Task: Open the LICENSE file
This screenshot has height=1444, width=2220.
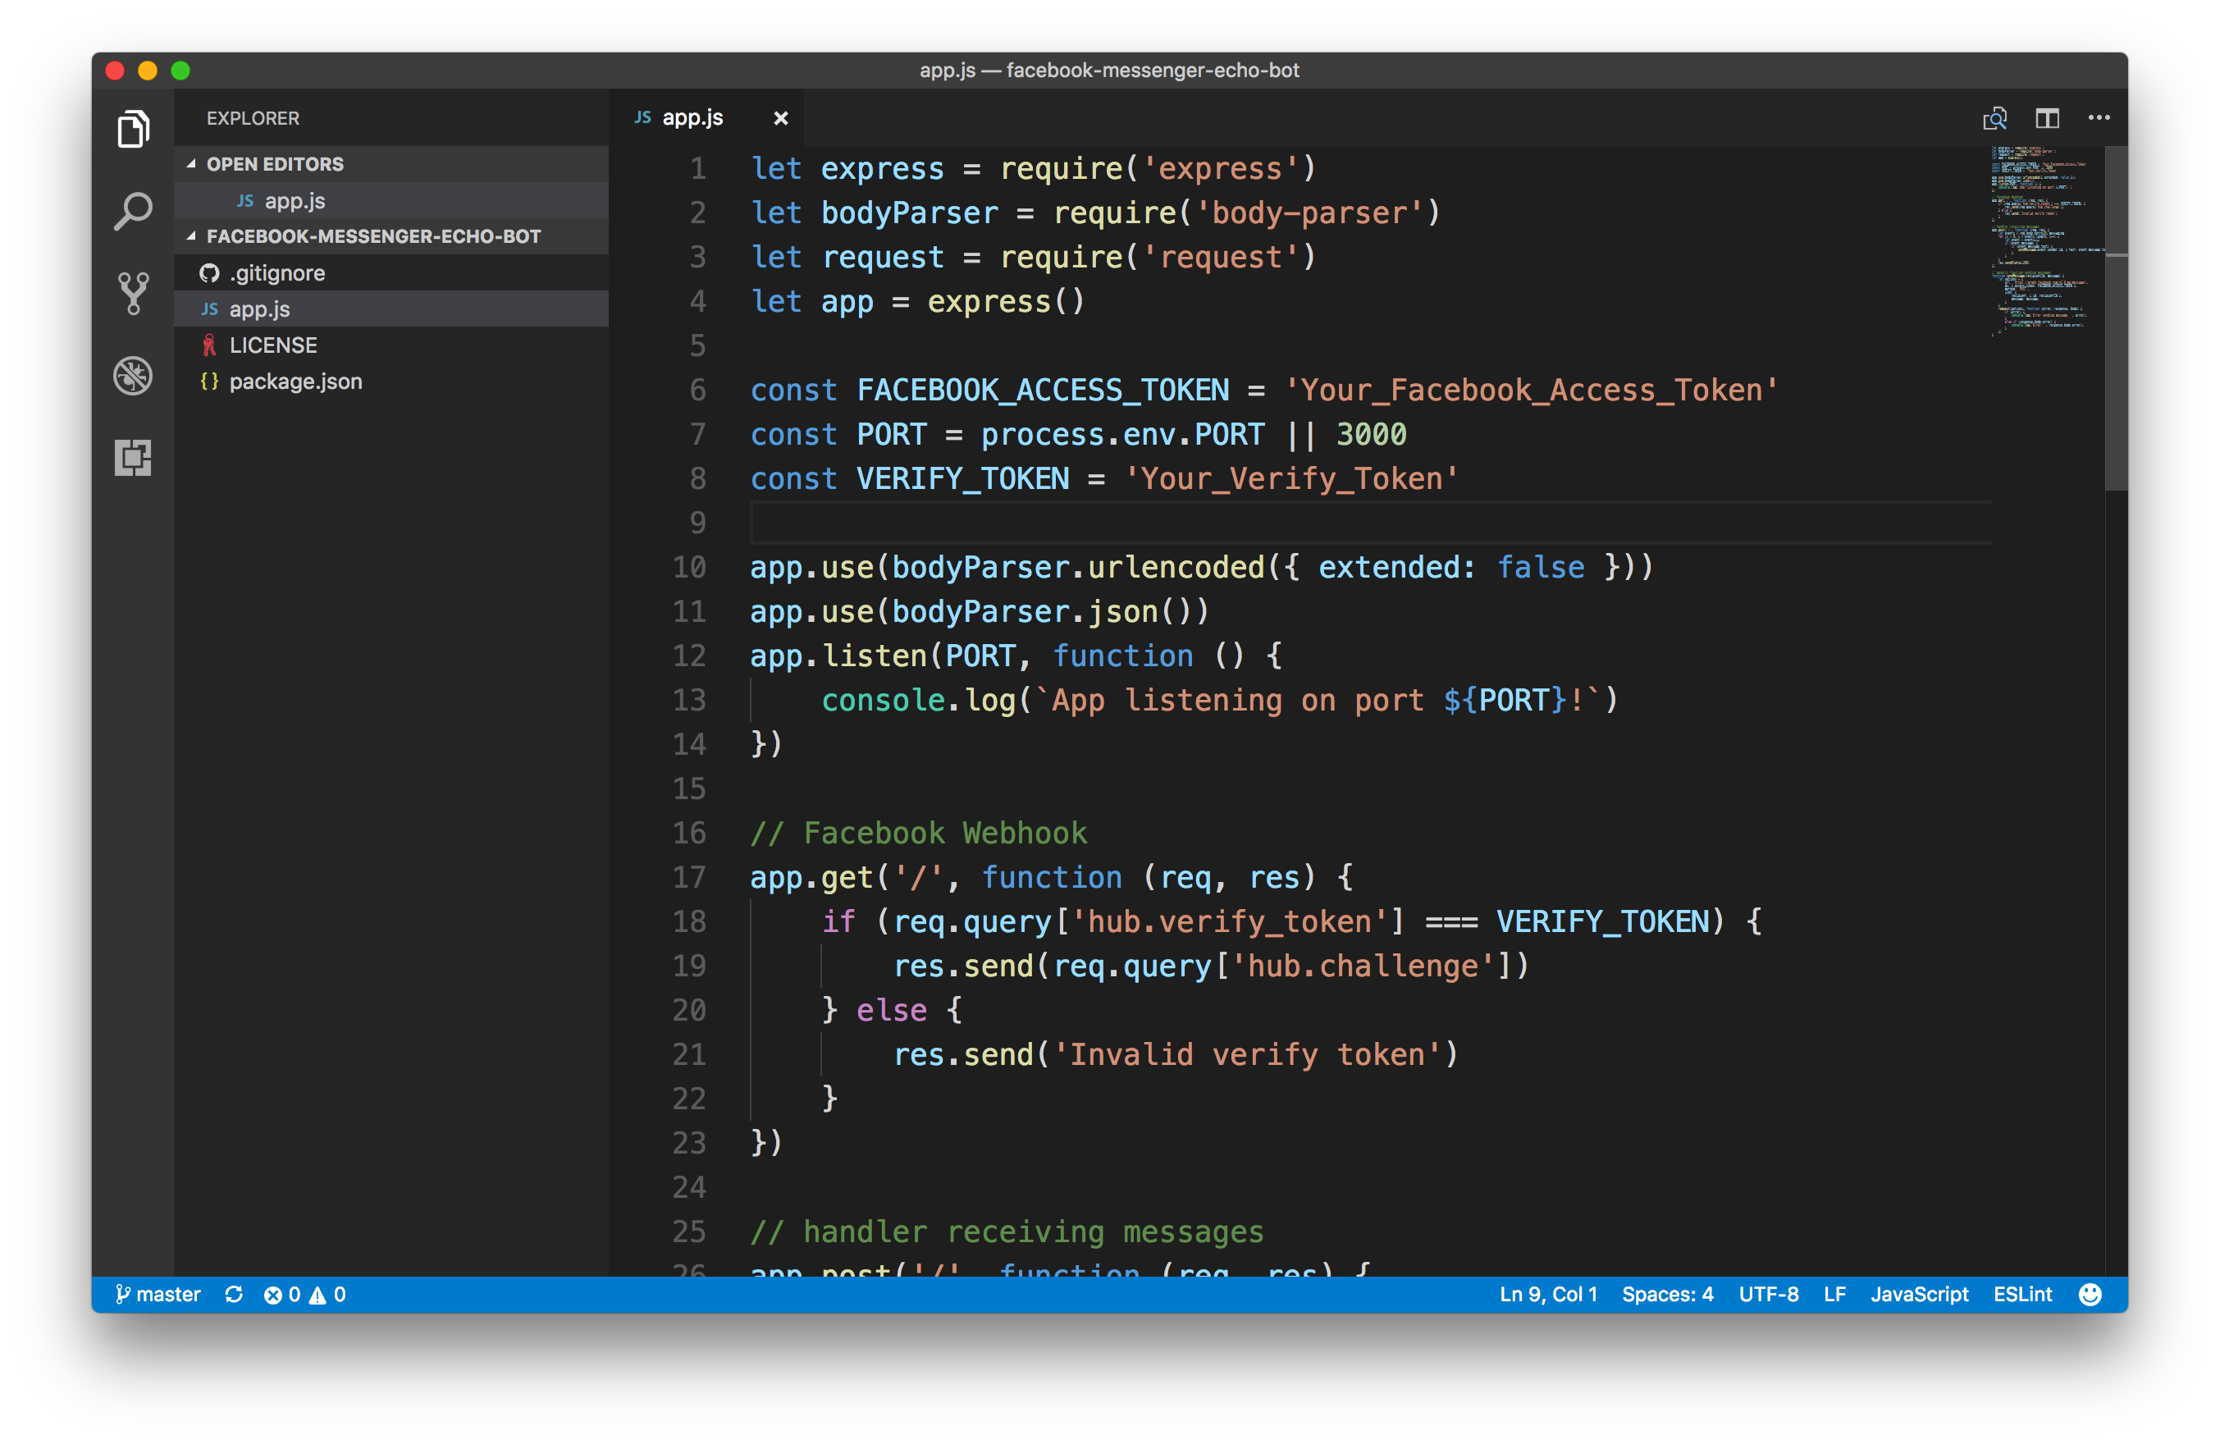Action: 391,345
